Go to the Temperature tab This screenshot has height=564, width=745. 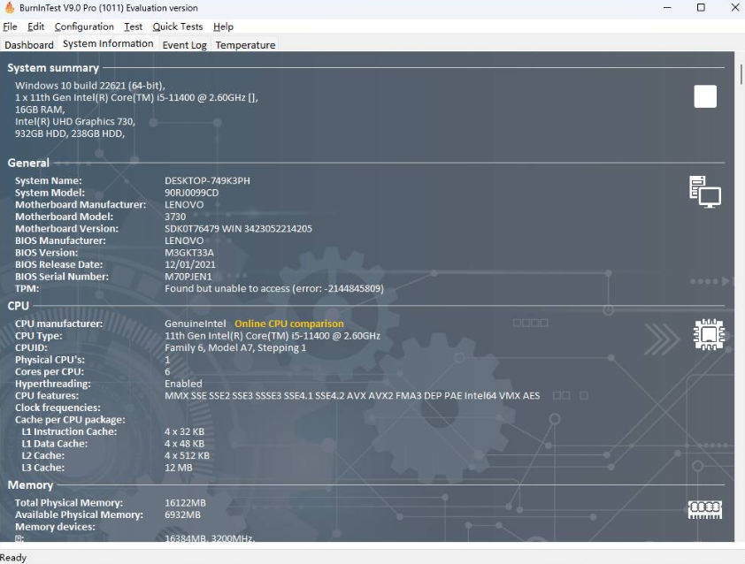tap(245, 44)
